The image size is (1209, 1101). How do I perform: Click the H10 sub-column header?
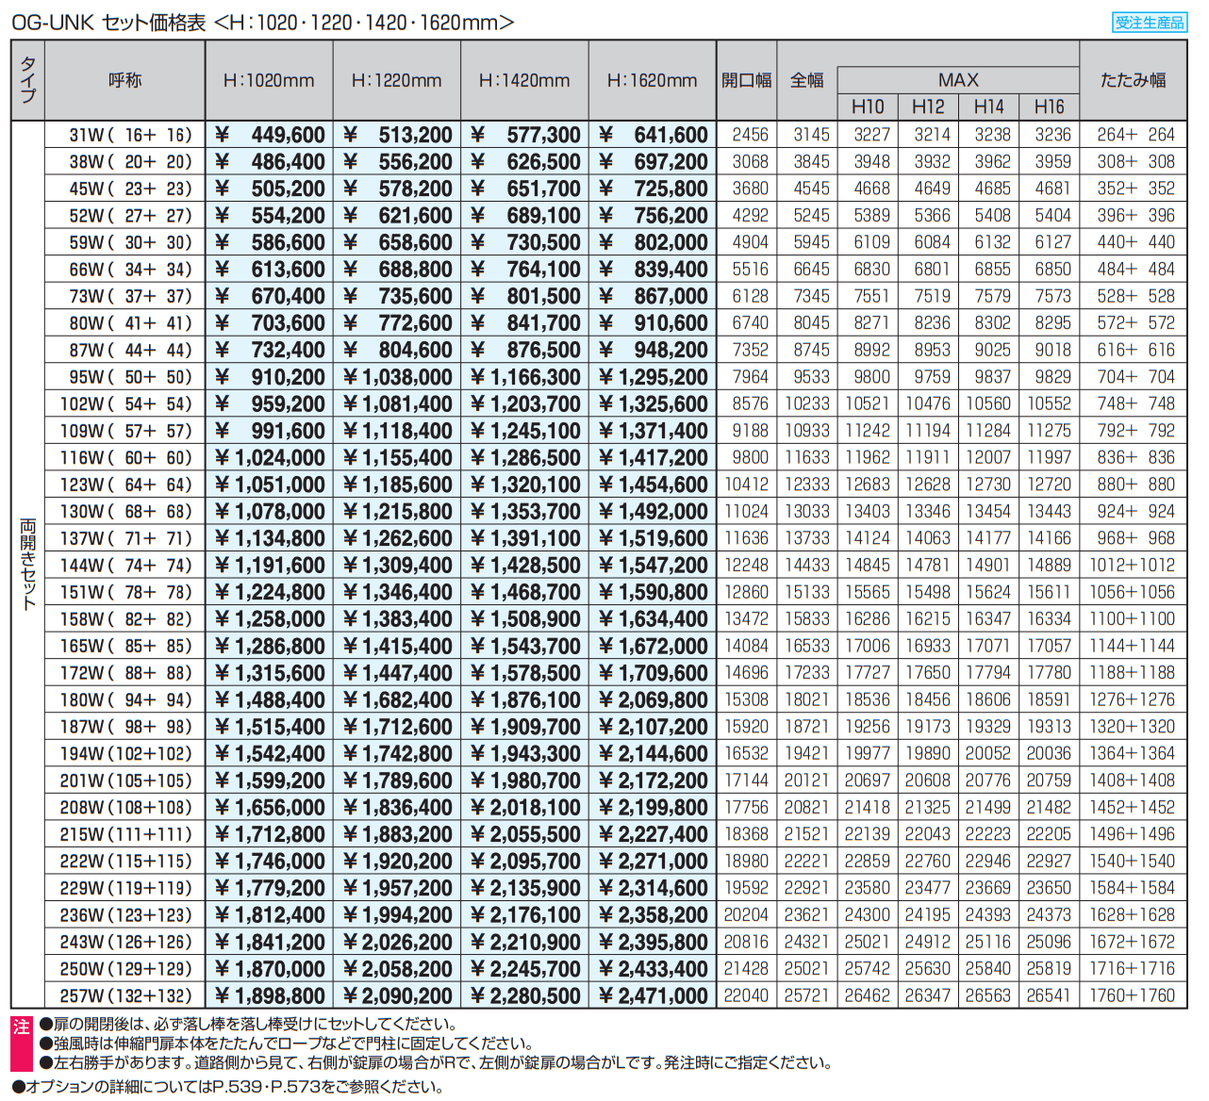coord(868,107)
